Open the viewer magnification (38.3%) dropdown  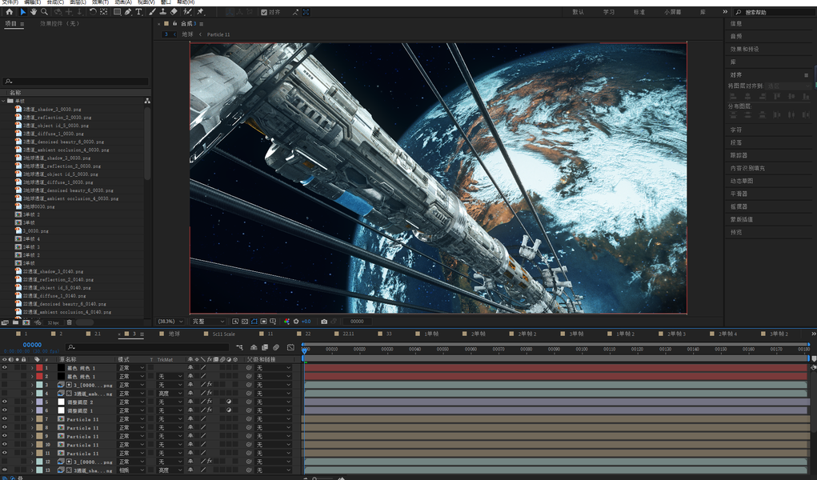[171, 322]
